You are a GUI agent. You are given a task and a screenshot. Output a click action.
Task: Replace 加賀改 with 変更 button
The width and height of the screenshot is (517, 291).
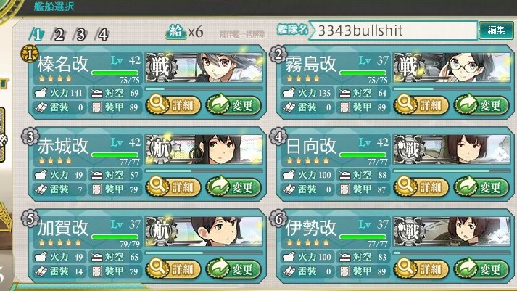click(x=233, y=269)
